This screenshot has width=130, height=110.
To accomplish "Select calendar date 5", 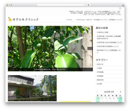I will click(x=120, y=99).
